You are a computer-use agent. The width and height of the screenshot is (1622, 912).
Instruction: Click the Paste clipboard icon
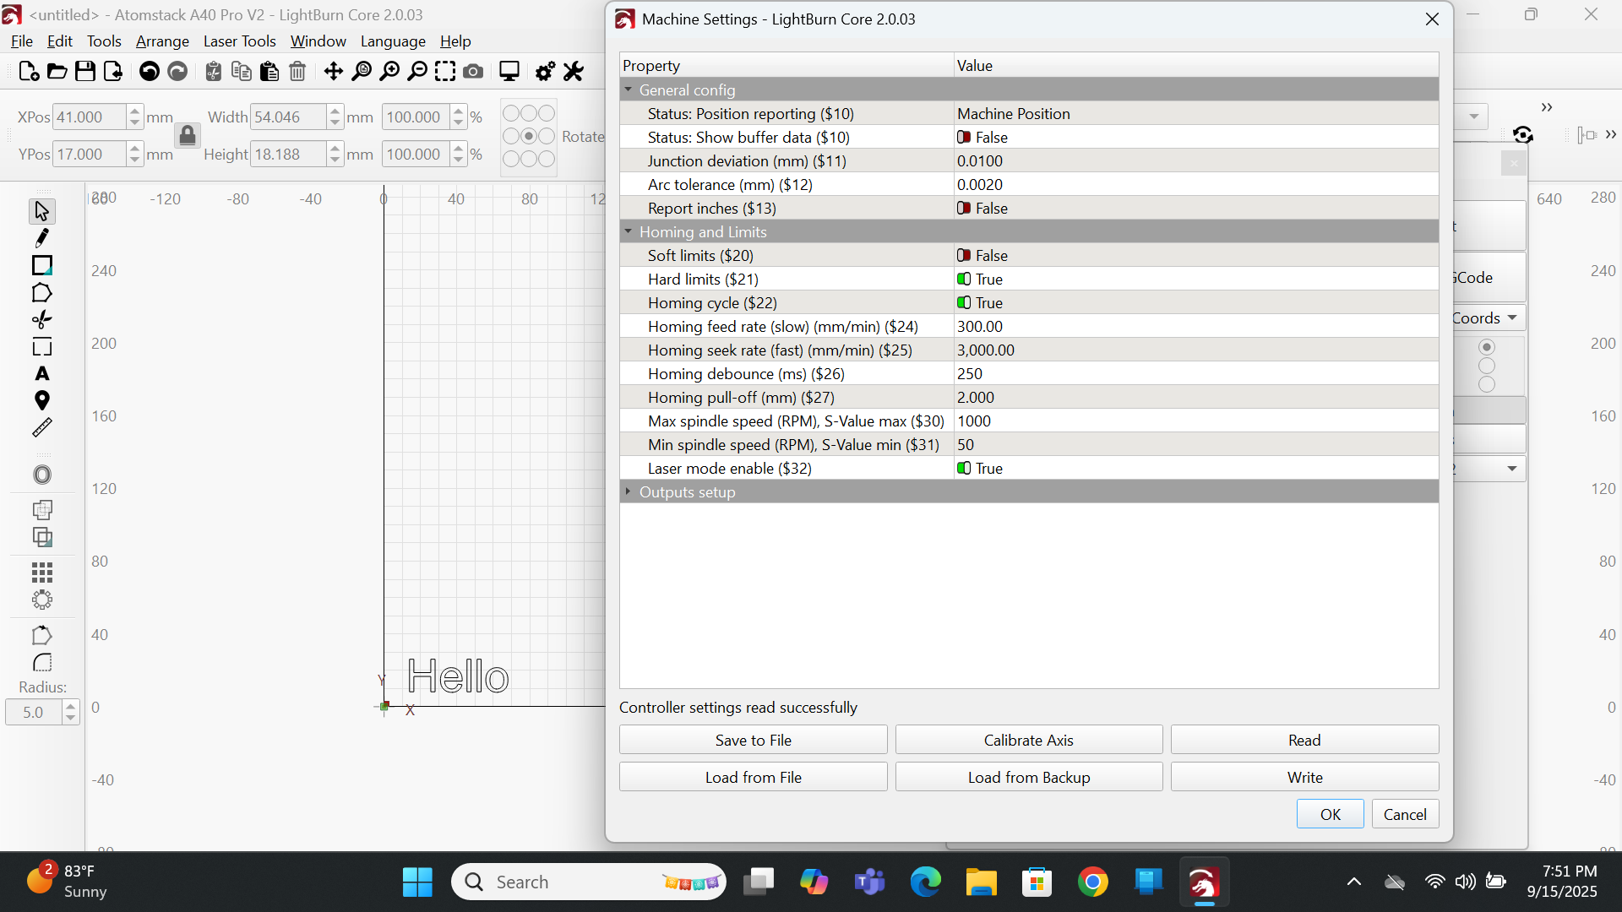(x=269, y=72)
